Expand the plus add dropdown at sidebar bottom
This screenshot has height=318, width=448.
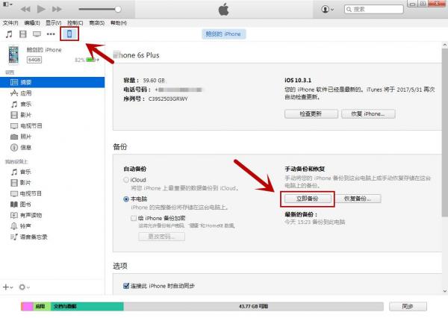tap(7, 287)
